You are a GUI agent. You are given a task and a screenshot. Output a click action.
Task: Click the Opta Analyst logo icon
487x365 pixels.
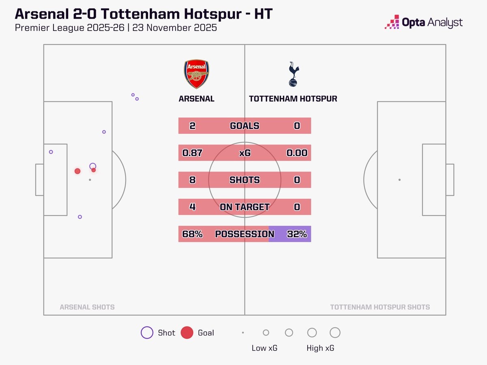[x=392, y=22]
